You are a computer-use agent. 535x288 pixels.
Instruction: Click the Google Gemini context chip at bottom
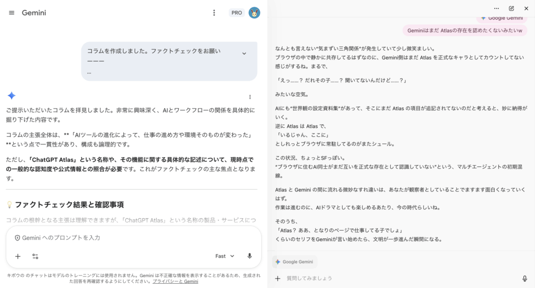click(295, 262)
